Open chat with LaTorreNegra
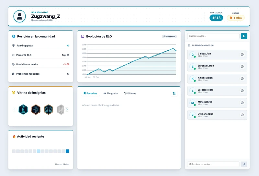The height and width of the screenshot is (176, 259). [x=242, y=91]
